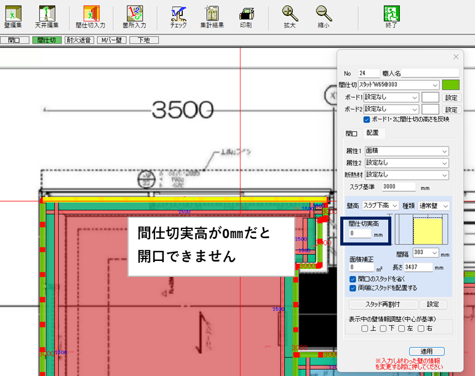Select the 箇所入力 spot input tool
Viewport: 475px width, 376px height.
tap(135, 17)
